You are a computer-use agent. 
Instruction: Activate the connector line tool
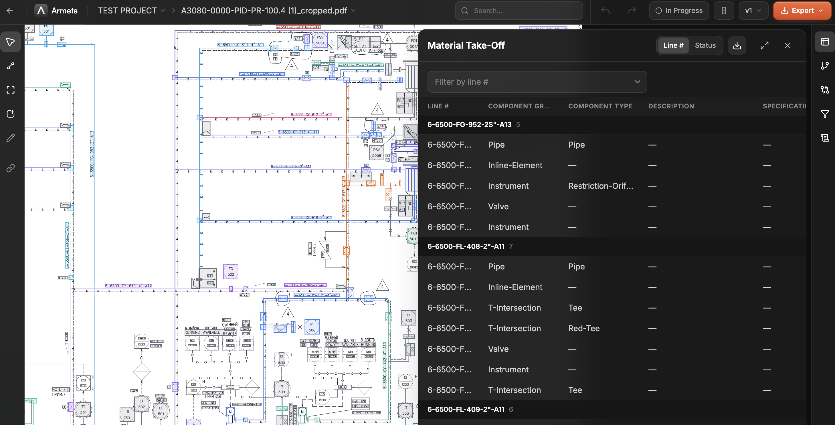[10, 66]
